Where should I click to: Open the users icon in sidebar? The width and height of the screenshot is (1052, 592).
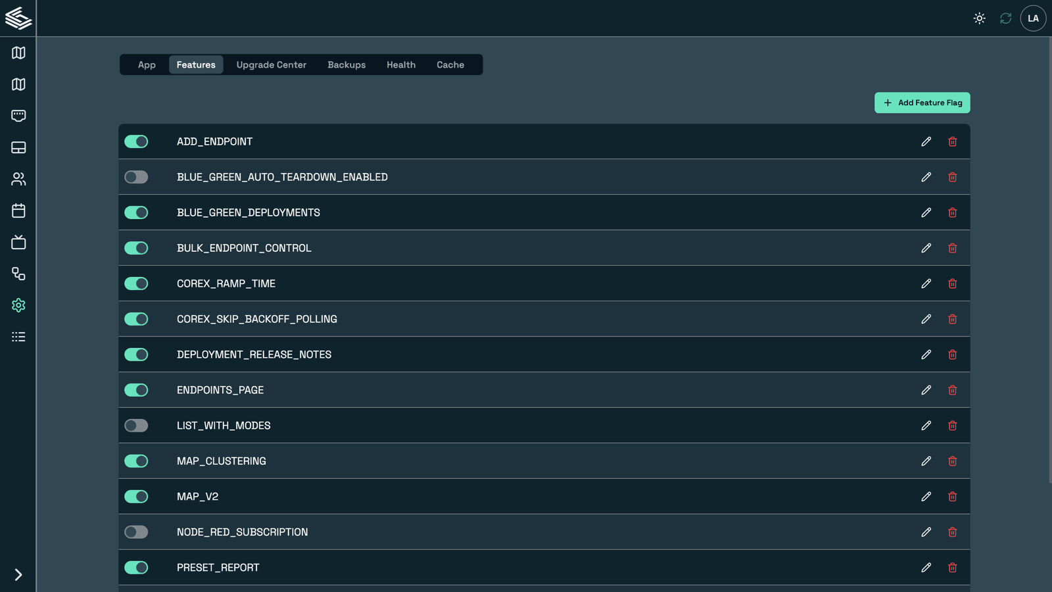[18, 179]
